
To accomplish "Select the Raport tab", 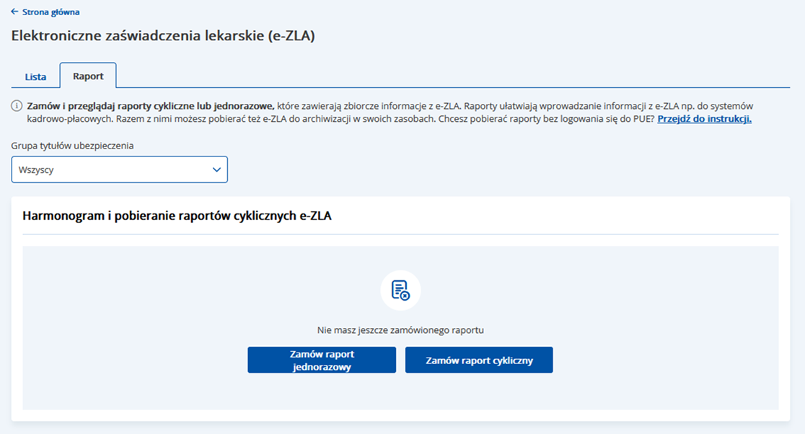I will 88,75.
